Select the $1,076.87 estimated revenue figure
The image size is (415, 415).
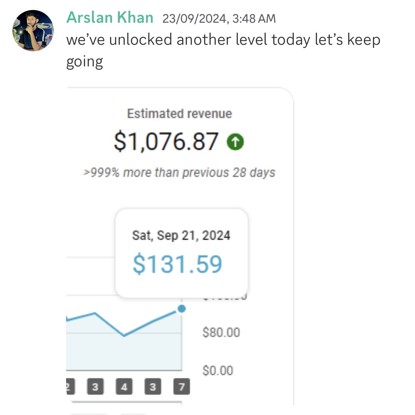click(166, 141)
